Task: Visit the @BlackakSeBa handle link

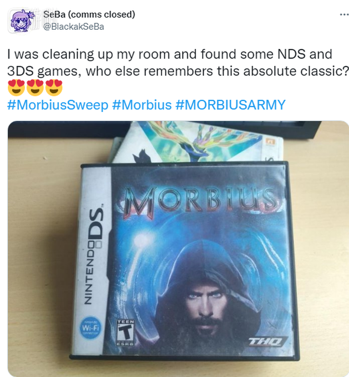Action: [x=74, y=26]
